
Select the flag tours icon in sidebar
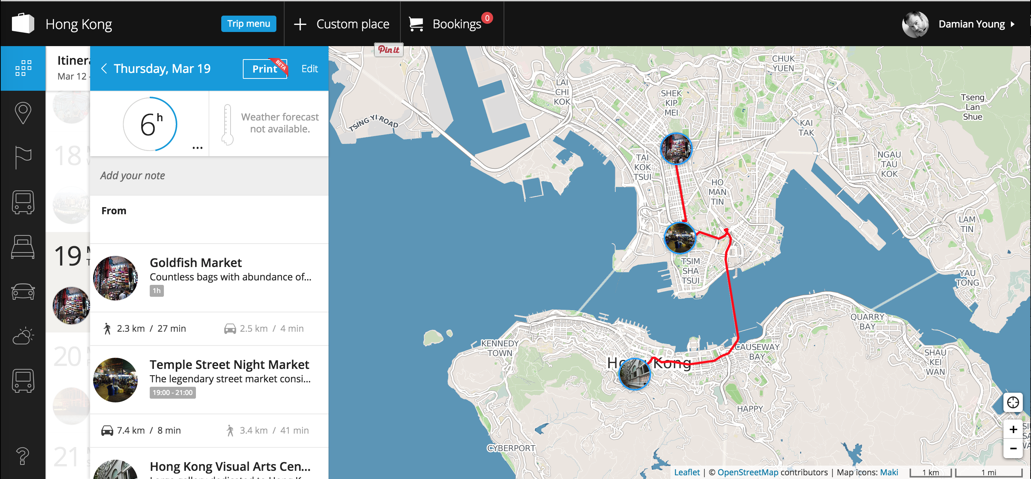[x=23, y=157]
